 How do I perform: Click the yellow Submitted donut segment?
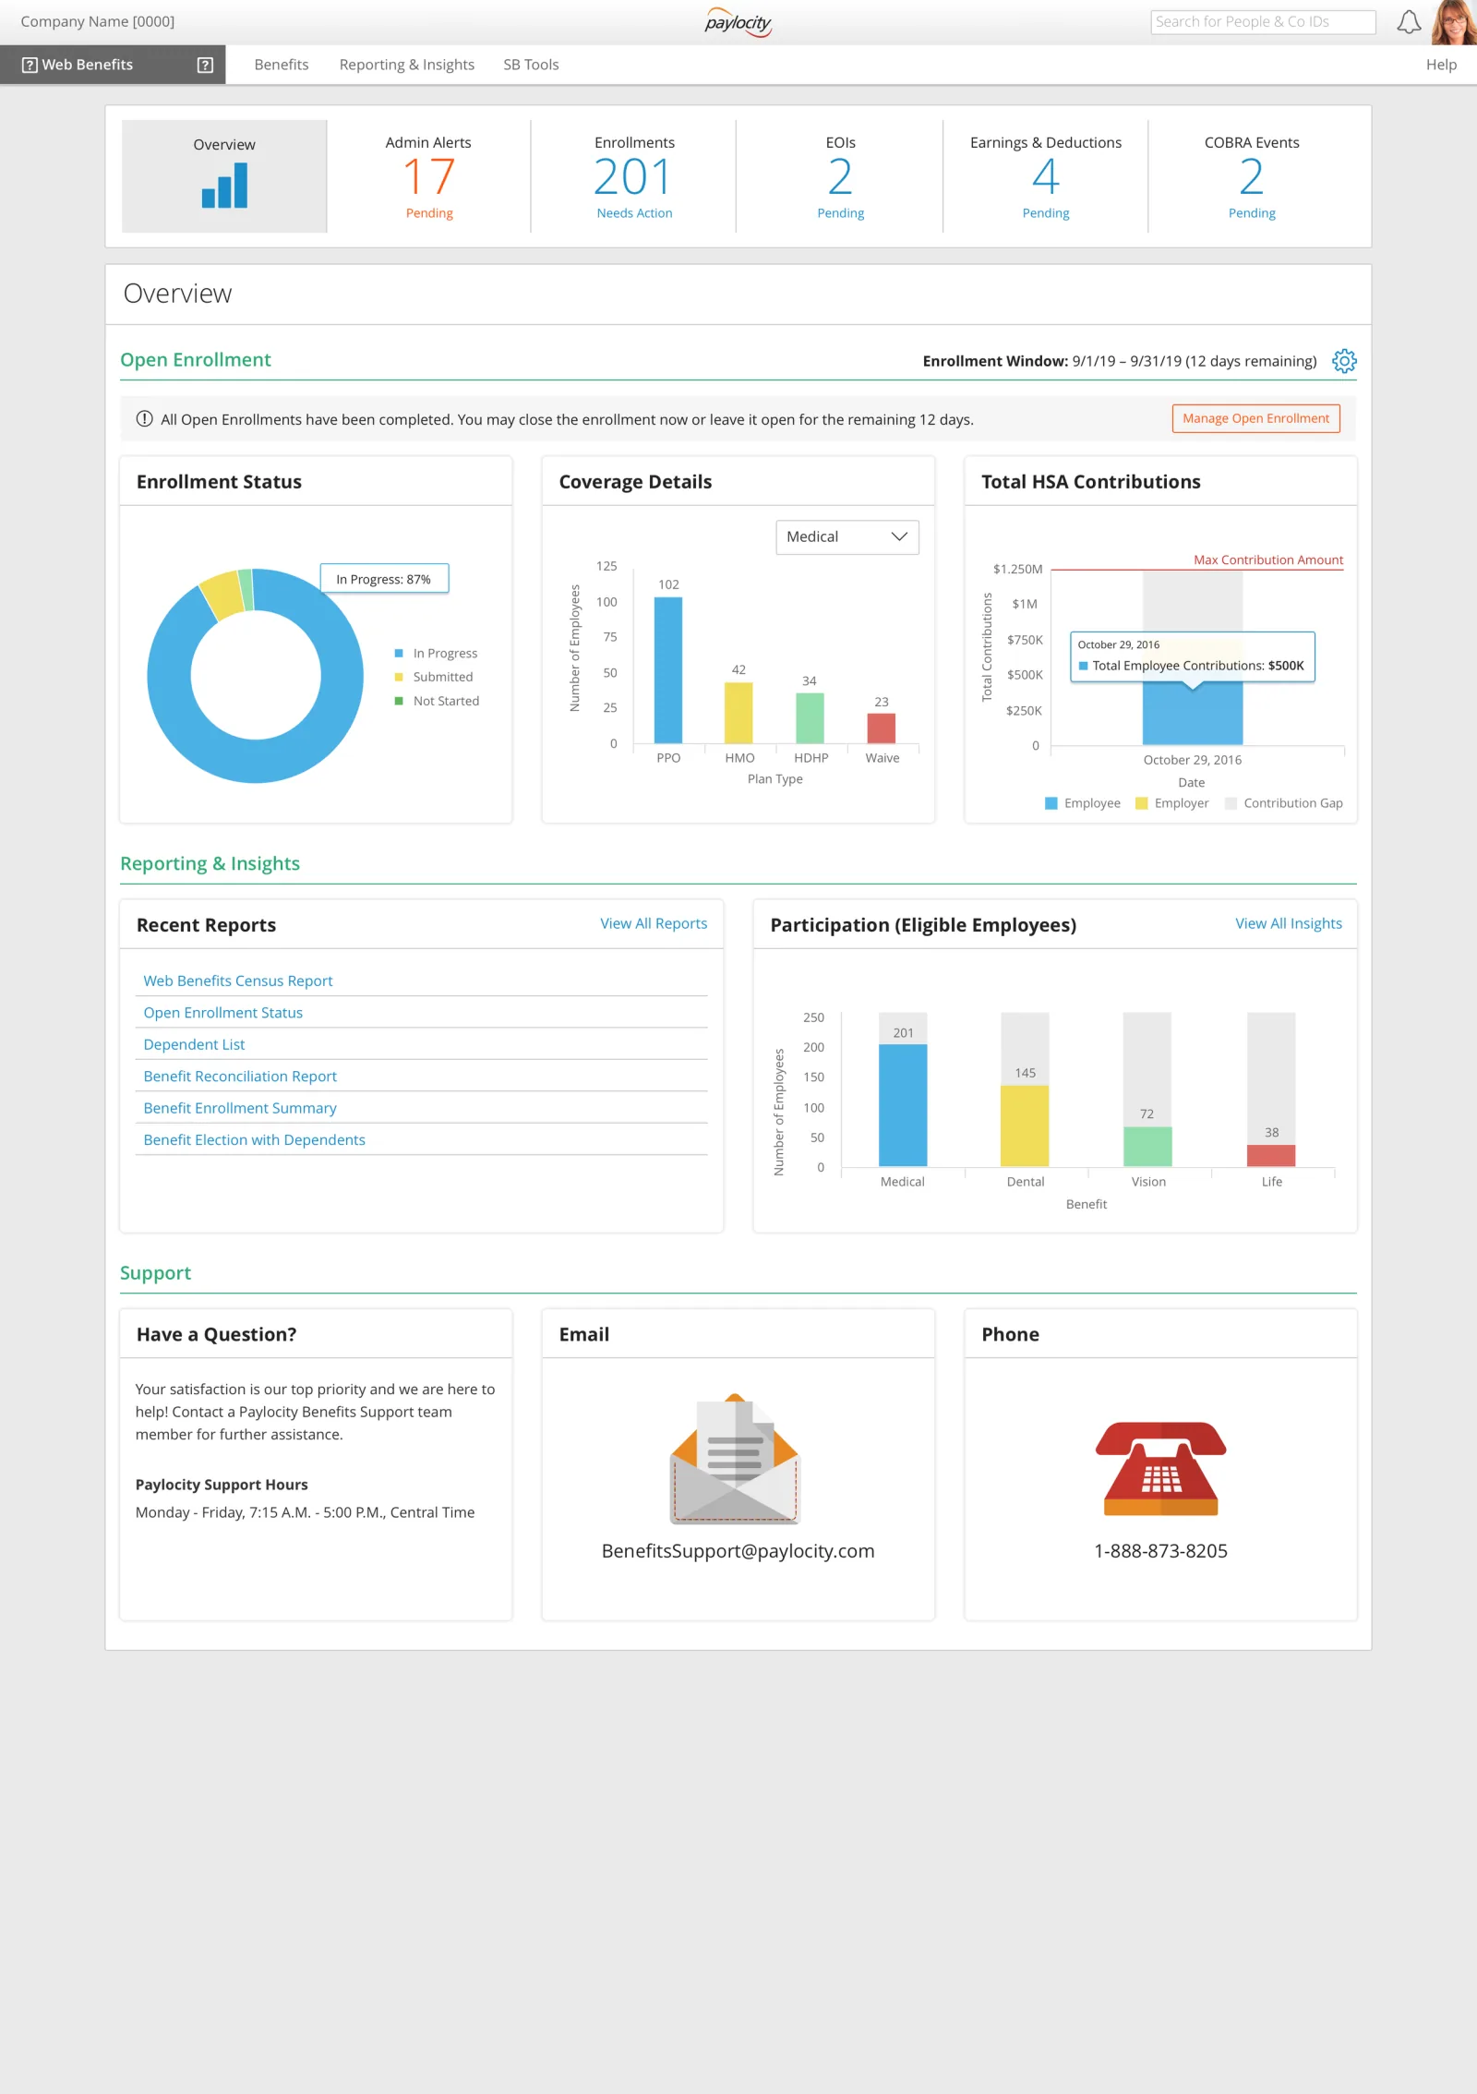pyautogui.click(x=222, y=596)
